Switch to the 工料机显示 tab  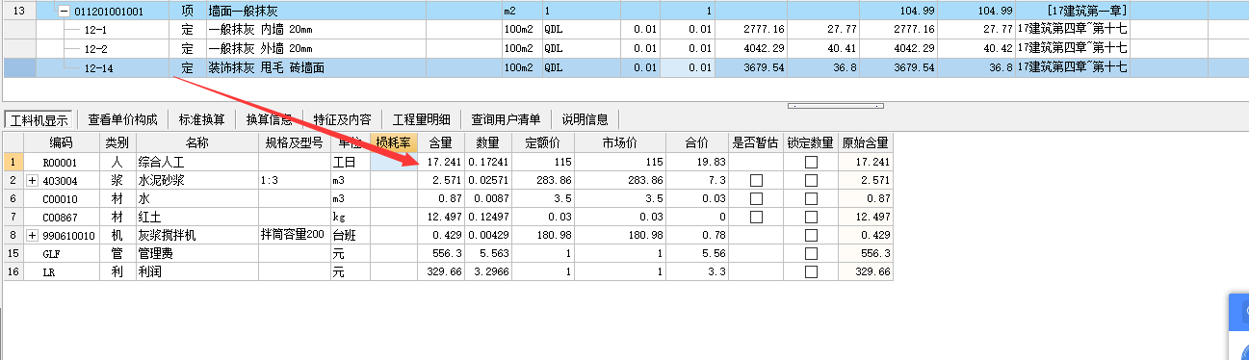click(x=39, y=120)
